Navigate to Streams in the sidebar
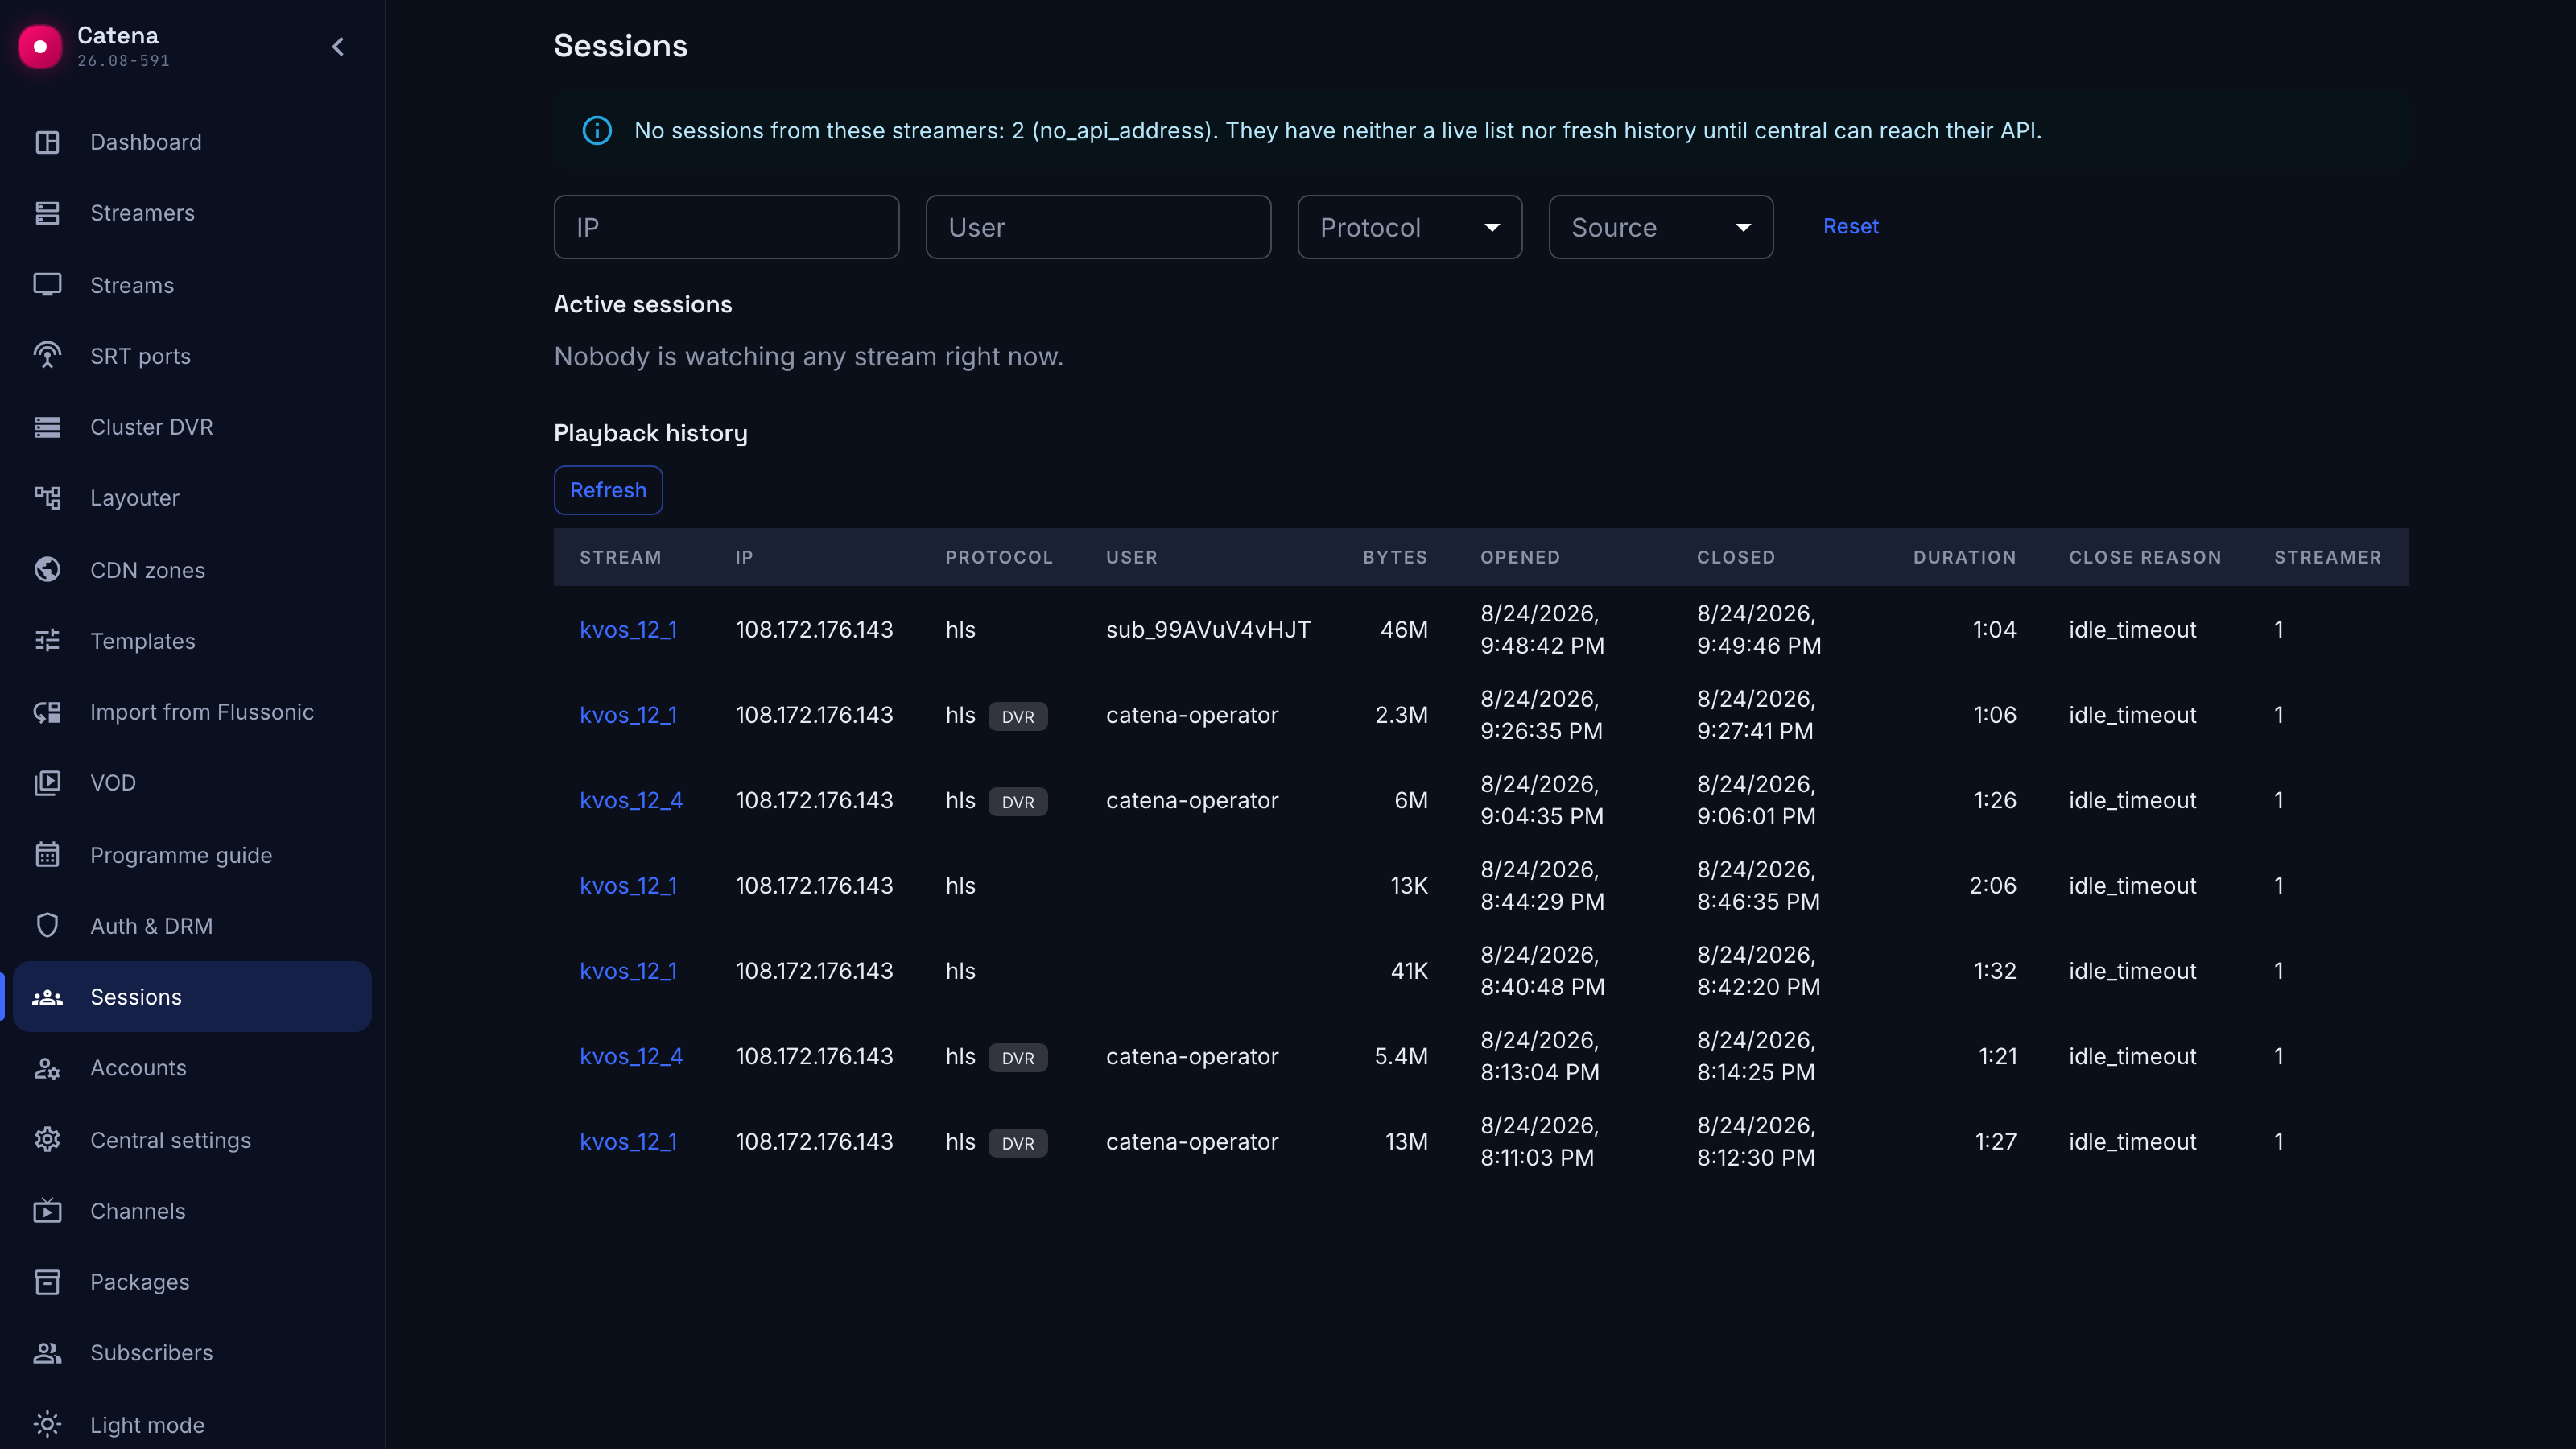Image resolution: width=2576 pixels, height=1449 pixels. [192, 285]
